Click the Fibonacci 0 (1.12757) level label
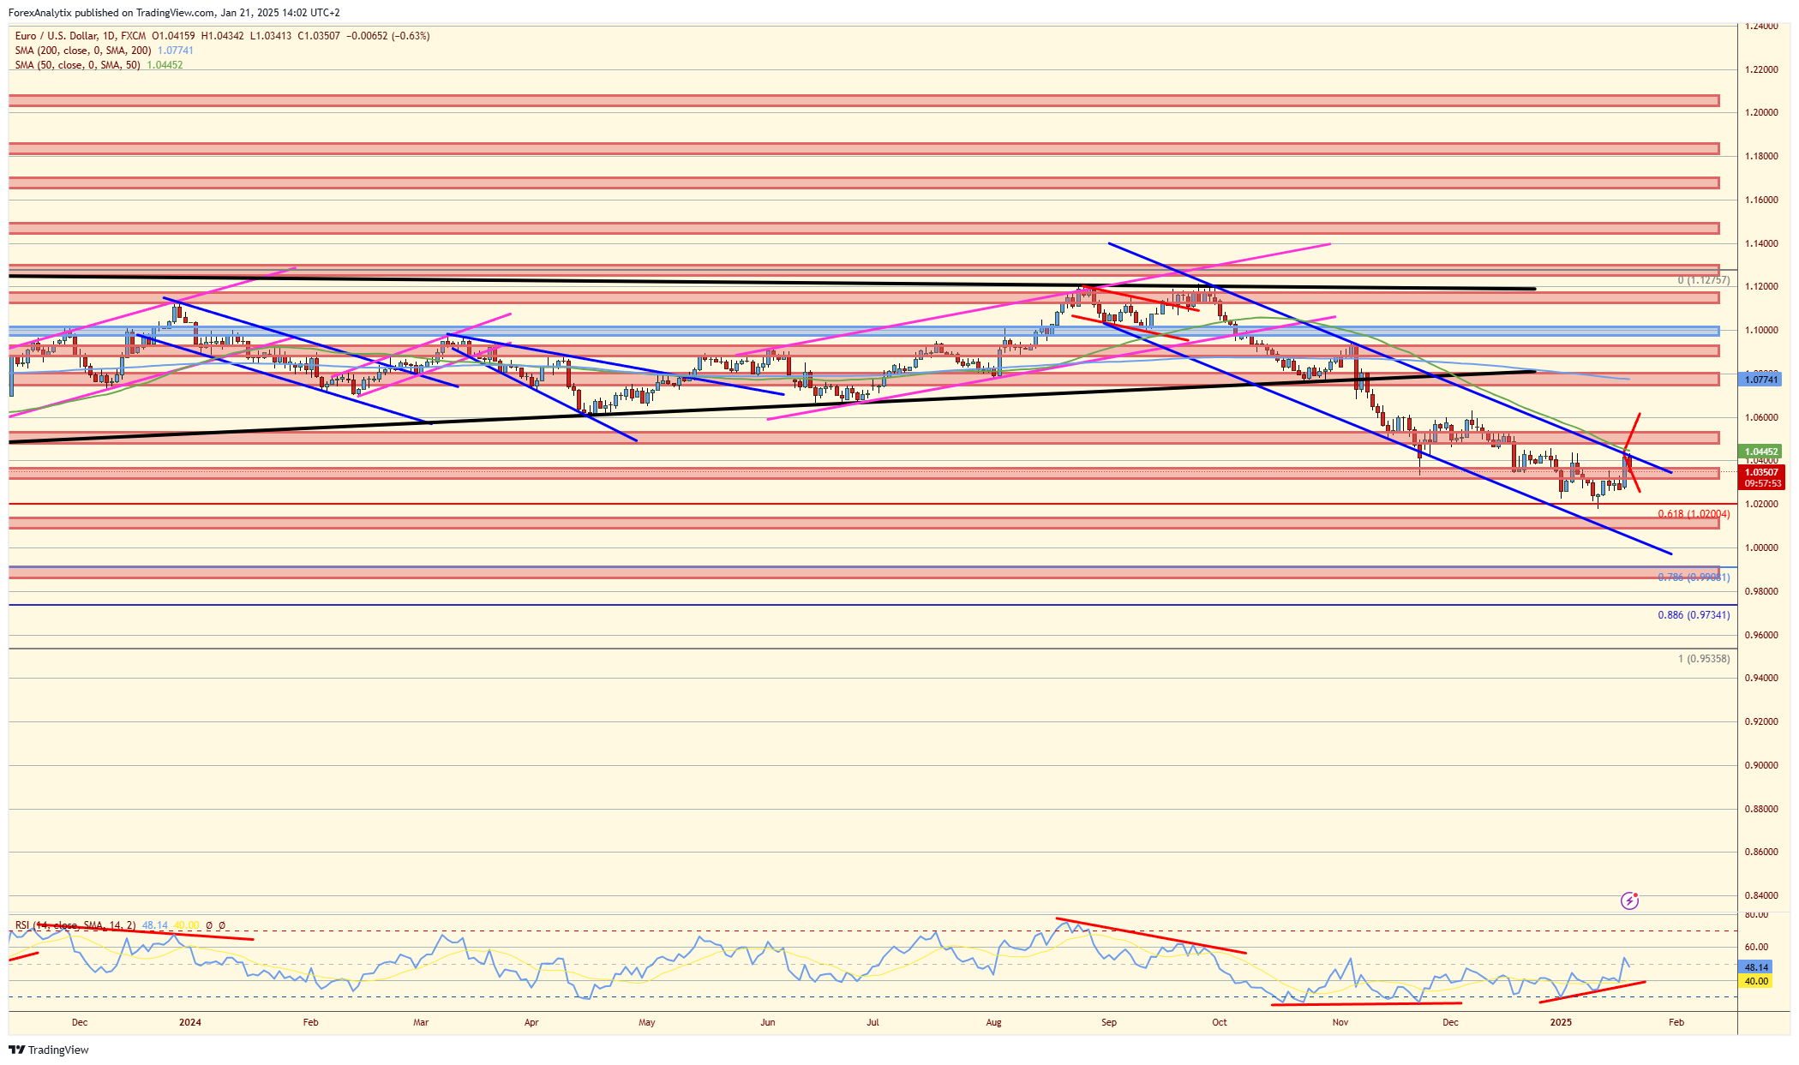This screenshot has width=1799, height=1065. 1704,280
